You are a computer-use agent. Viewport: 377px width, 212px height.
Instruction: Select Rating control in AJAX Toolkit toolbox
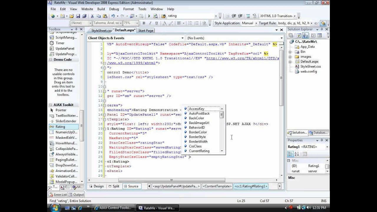pyautogui.click(x=64, y=127)
